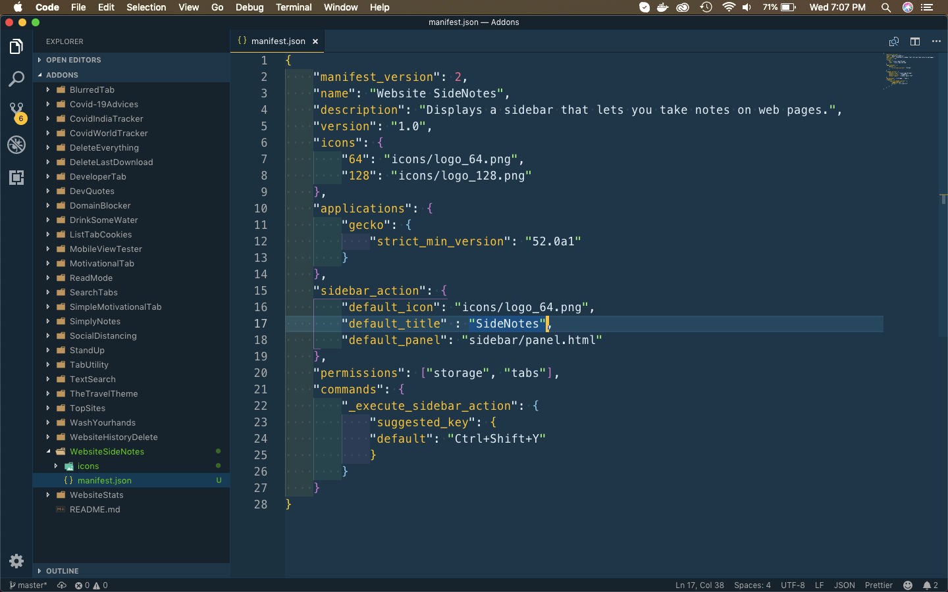Click the Creative Cloud menu bar icon

coord(683,7)
